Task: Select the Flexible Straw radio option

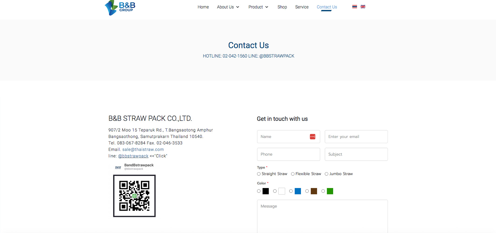Action: click(293, 174)
